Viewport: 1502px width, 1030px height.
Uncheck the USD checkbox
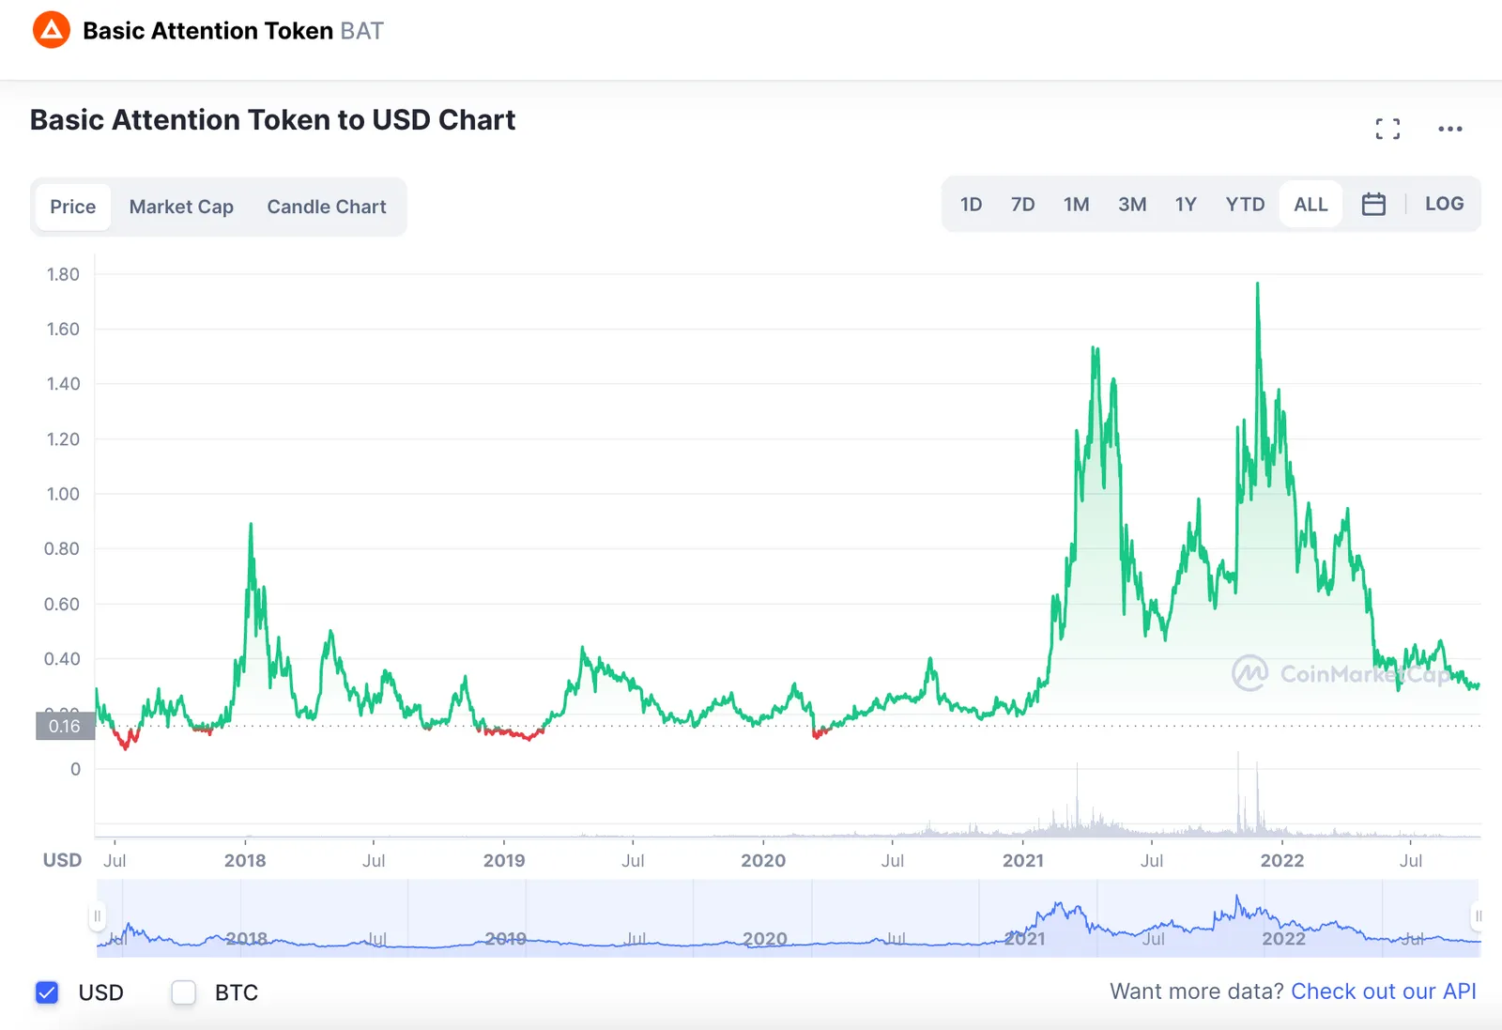click(47, 992)
